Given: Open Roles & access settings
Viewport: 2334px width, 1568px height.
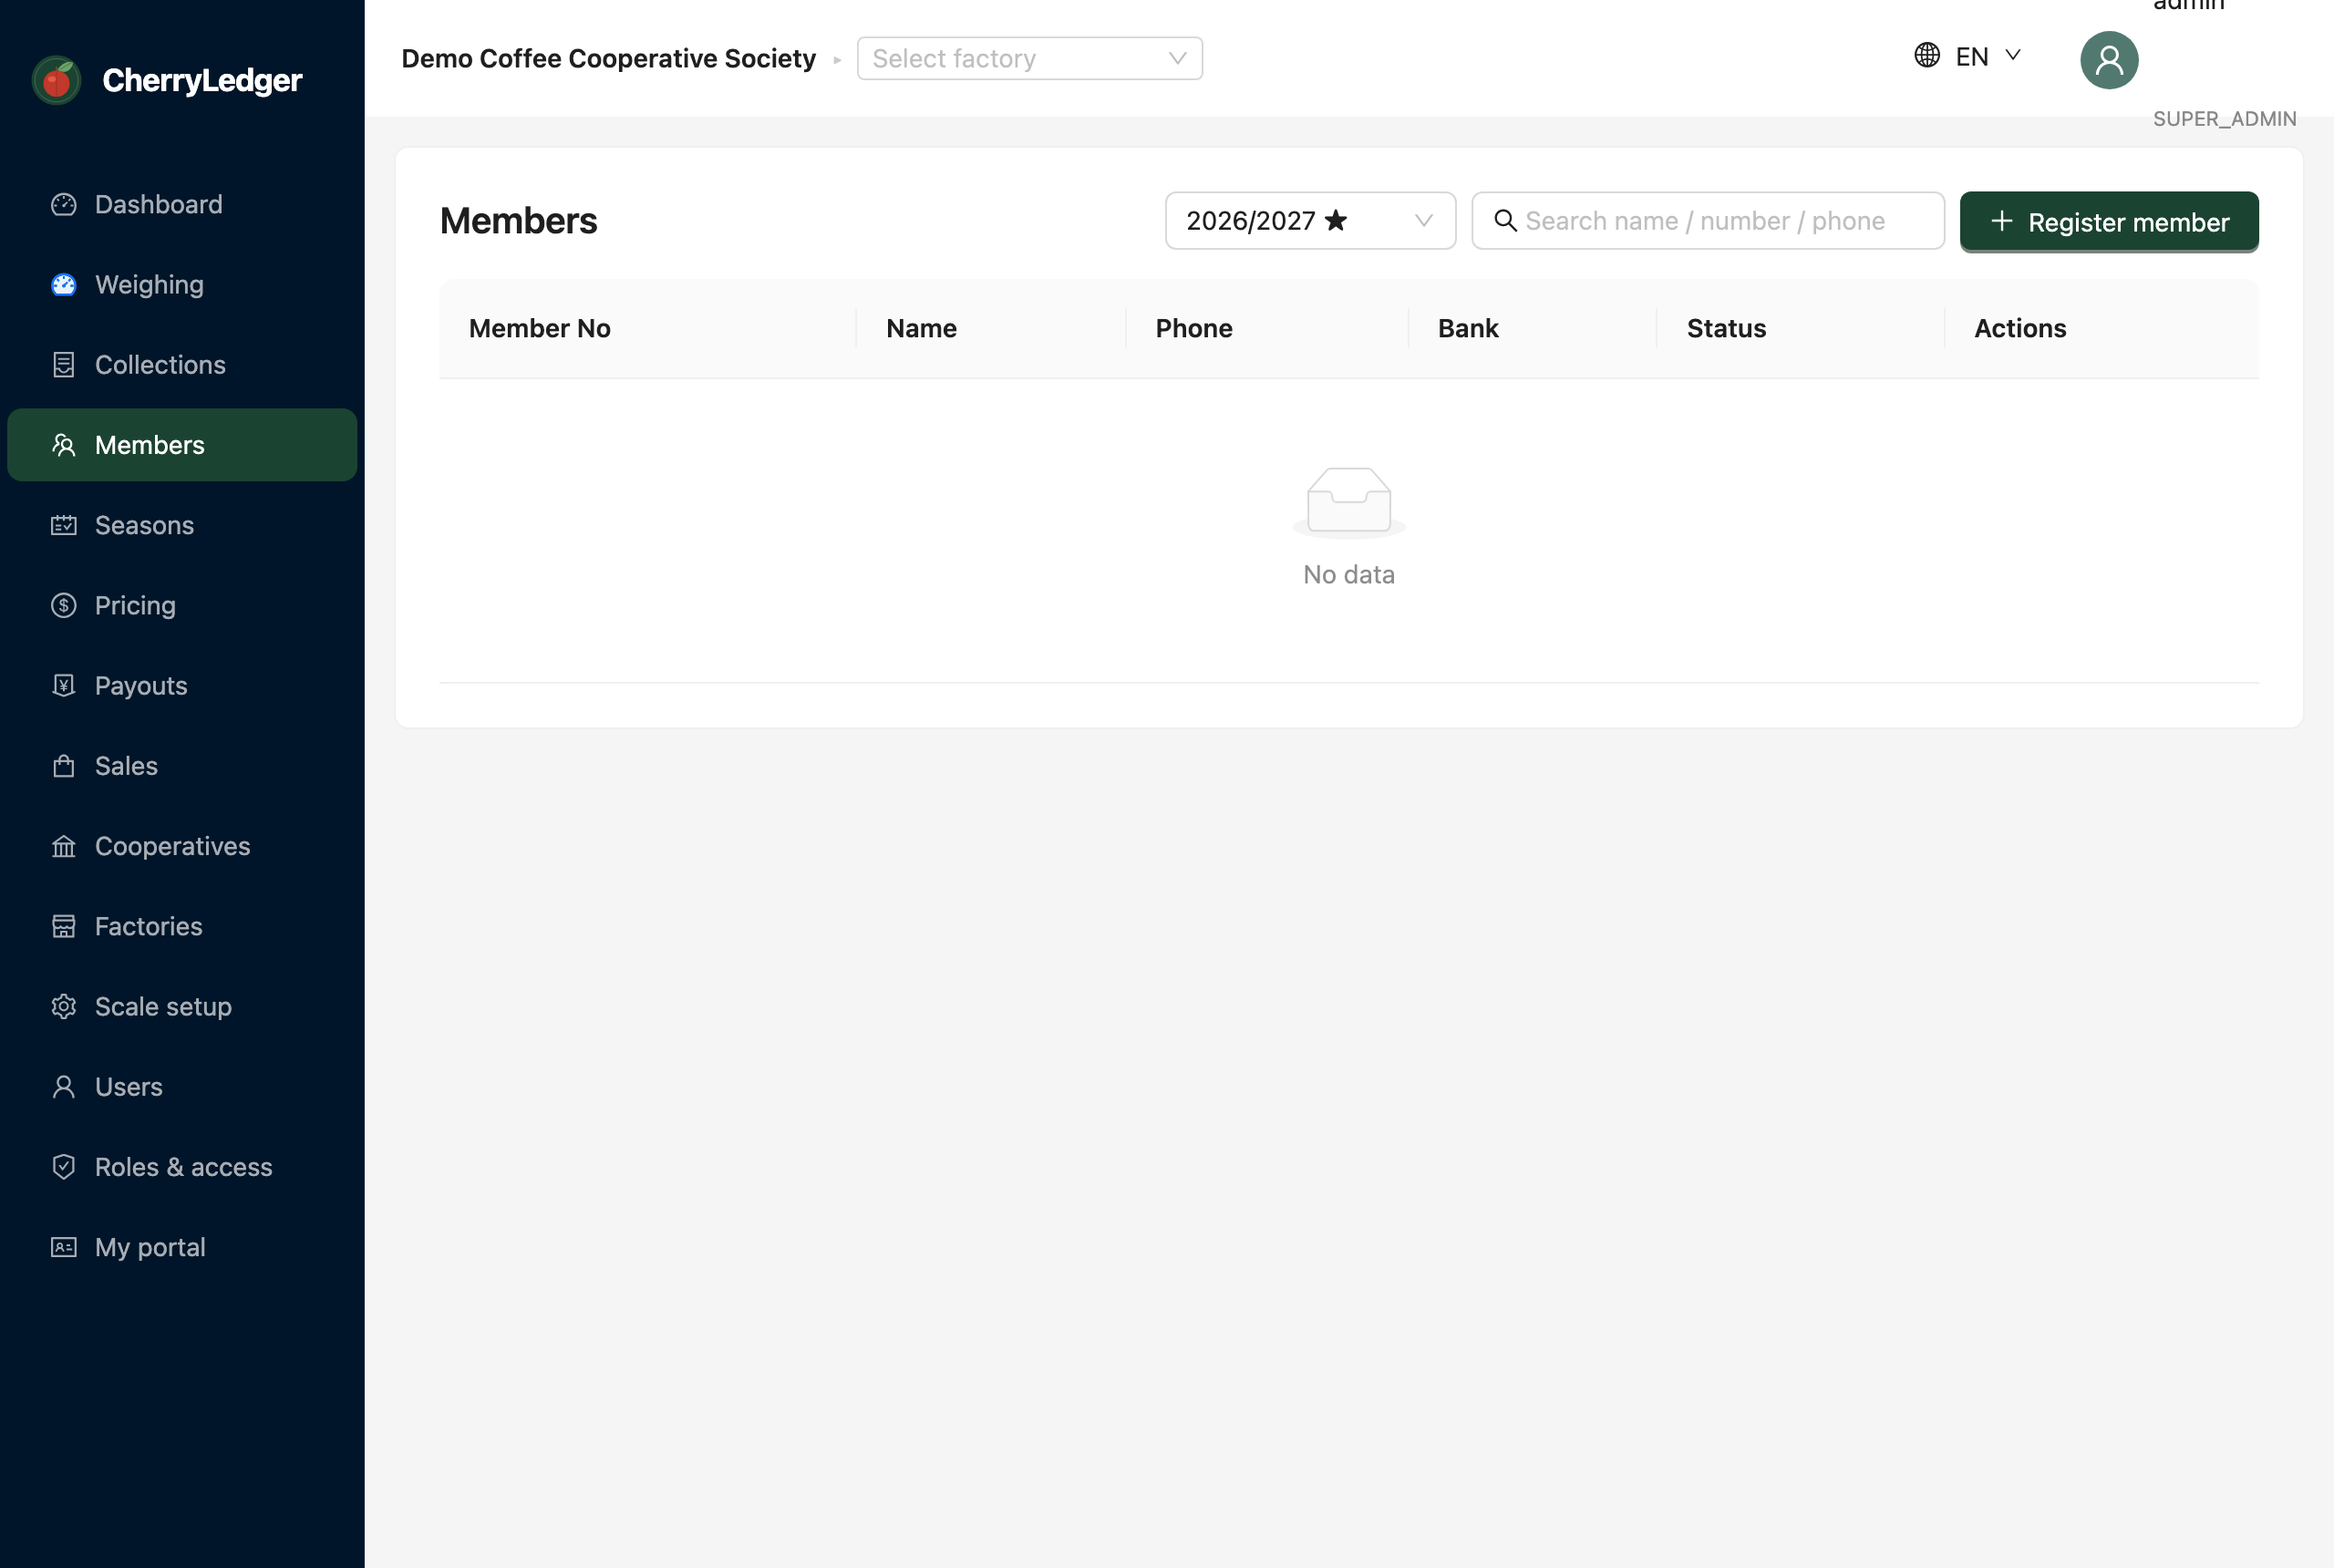Looking at the screenshot, I should pos(182,1167).
